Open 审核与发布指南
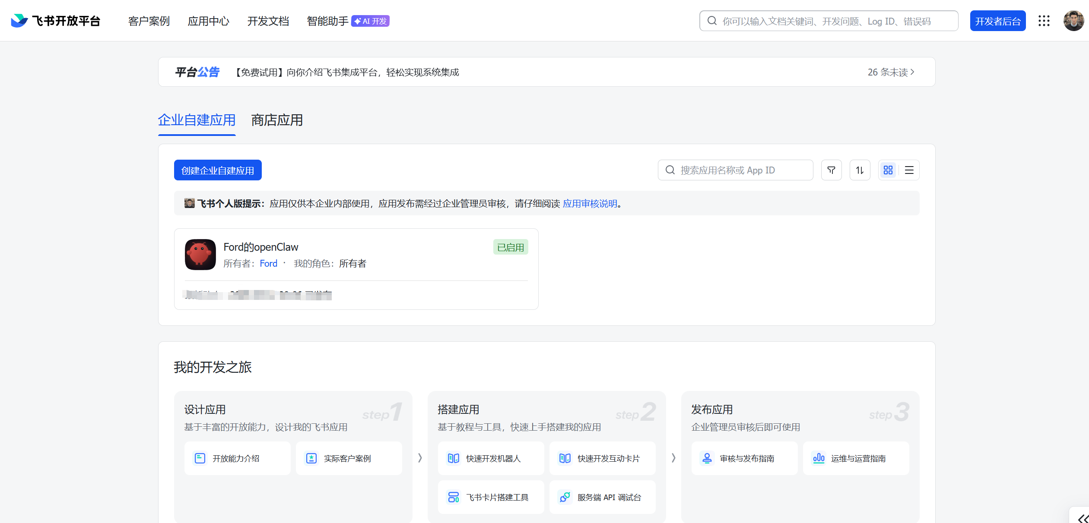This screenshot has height=523, width=1089. pyautogui.click(x=744, y=458)
